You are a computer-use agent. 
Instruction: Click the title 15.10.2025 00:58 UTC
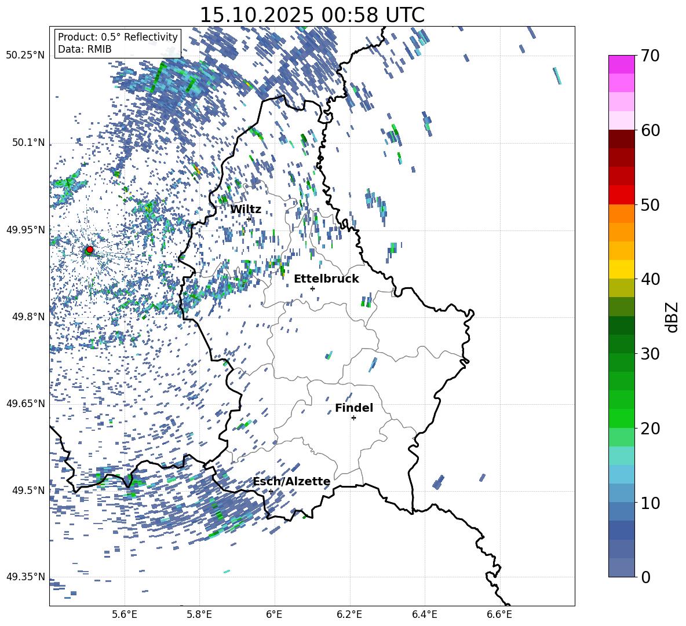[312, 15]
